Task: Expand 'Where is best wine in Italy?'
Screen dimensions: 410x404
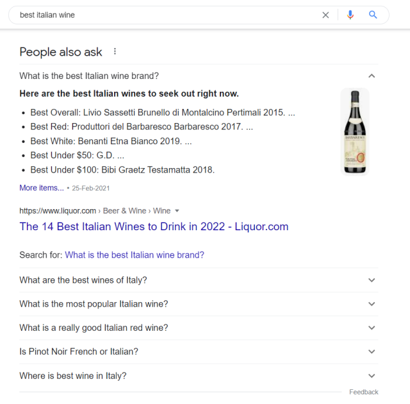Action: click(x=372, y=376)
